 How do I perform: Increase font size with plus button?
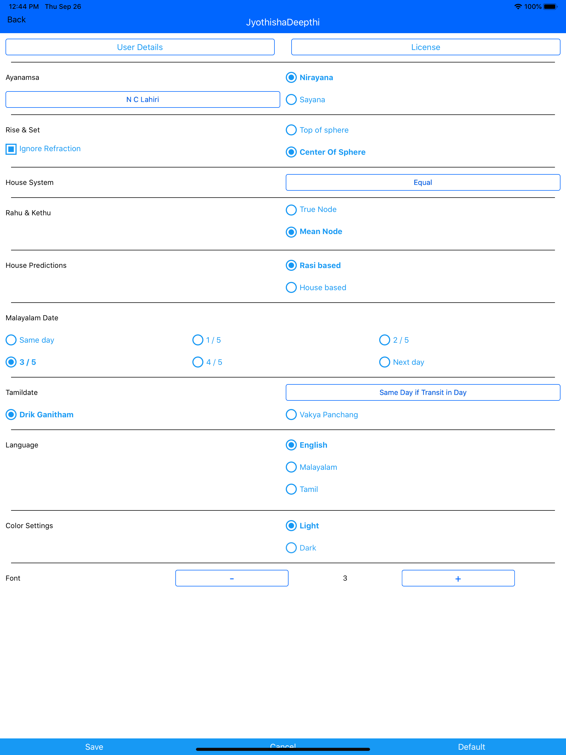coord(458,578)
